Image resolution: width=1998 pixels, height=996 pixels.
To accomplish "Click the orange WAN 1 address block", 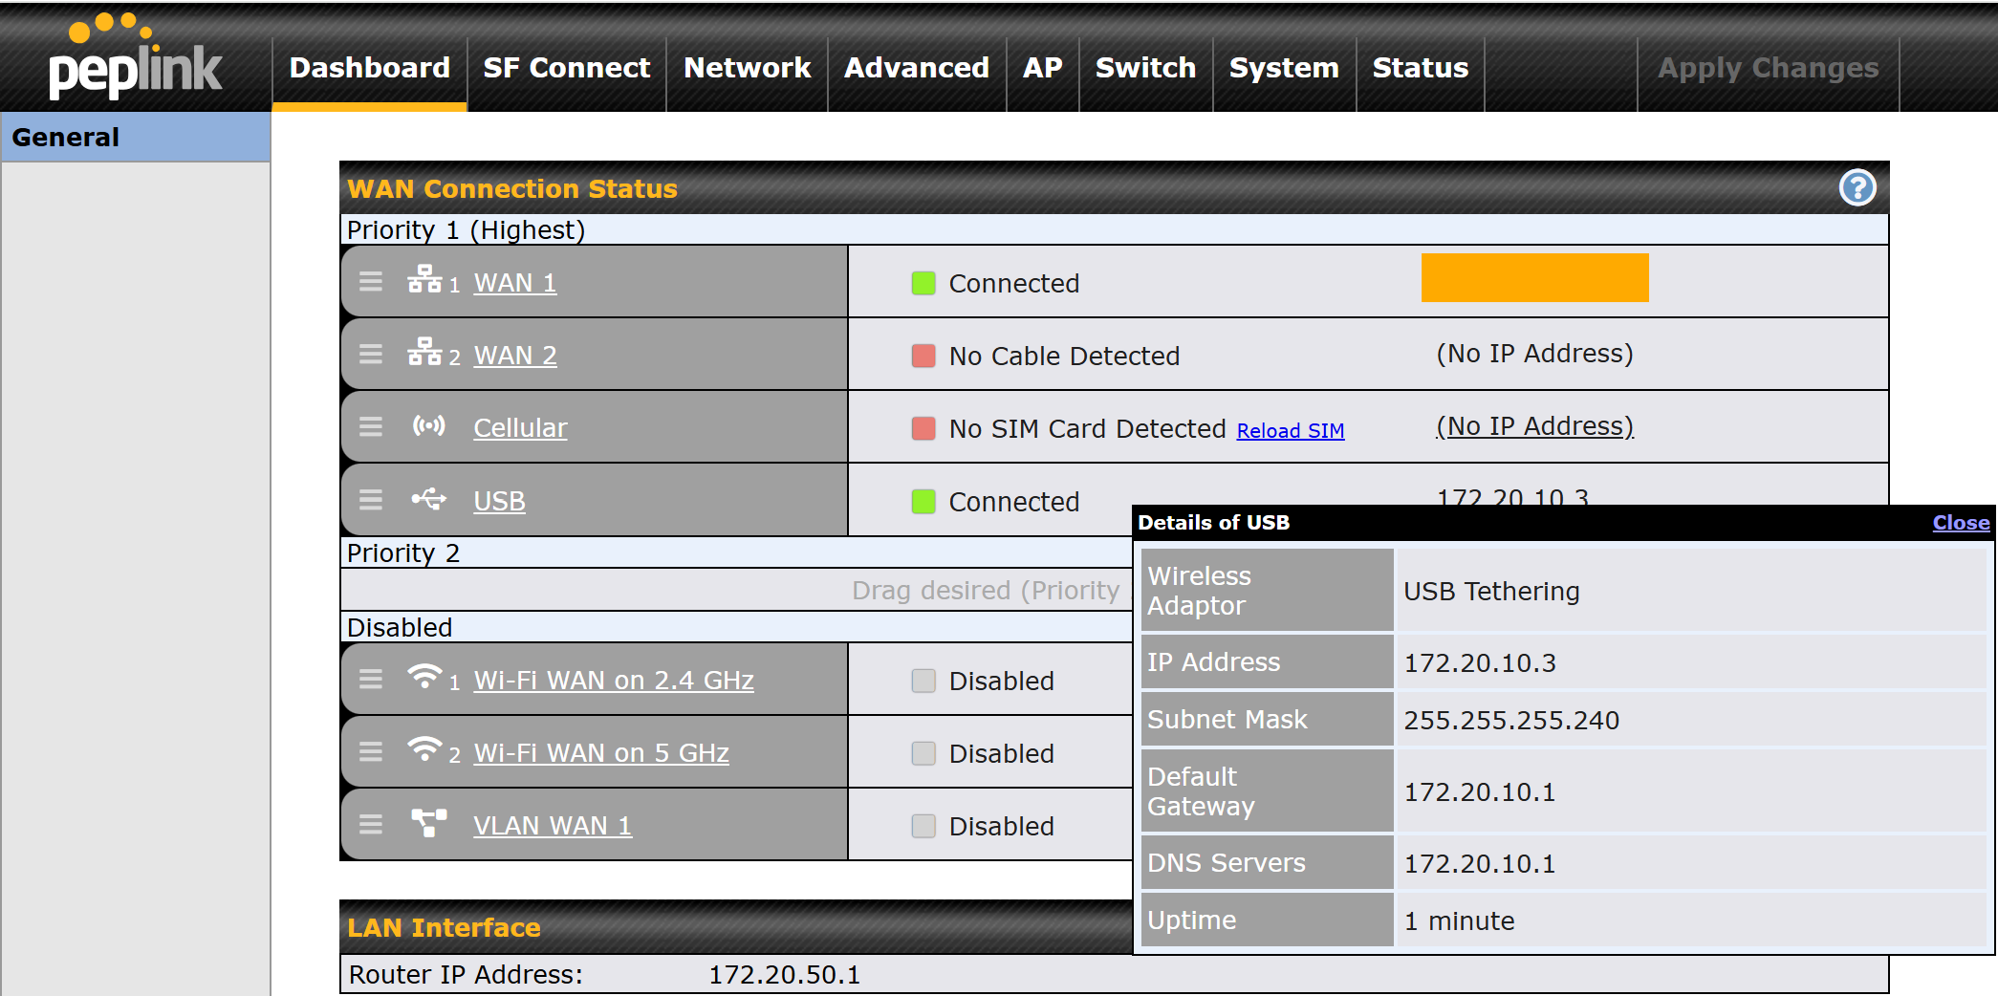I will coord(1534,278).
